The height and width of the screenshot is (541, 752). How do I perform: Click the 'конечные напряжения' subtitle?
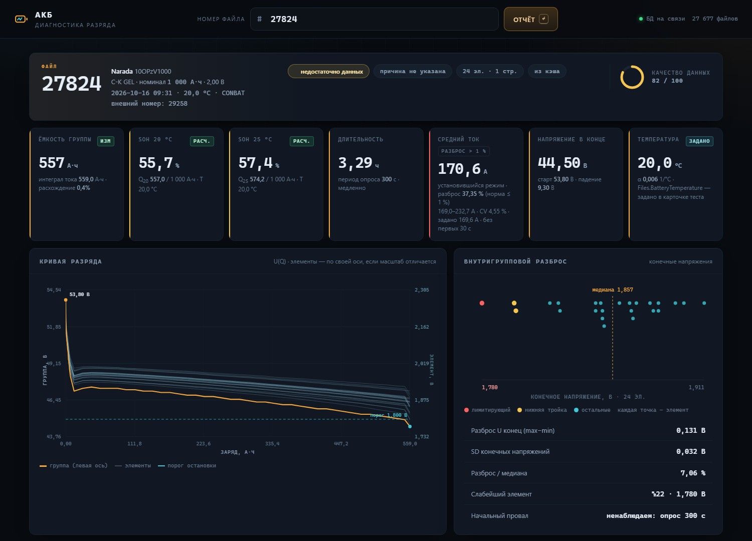tap(681, 261)
